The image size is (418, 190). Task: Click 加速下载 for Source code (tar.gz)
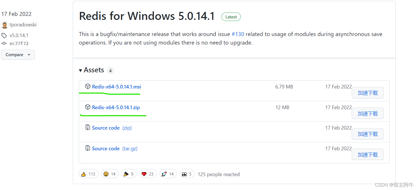click(x=368, y=155)
